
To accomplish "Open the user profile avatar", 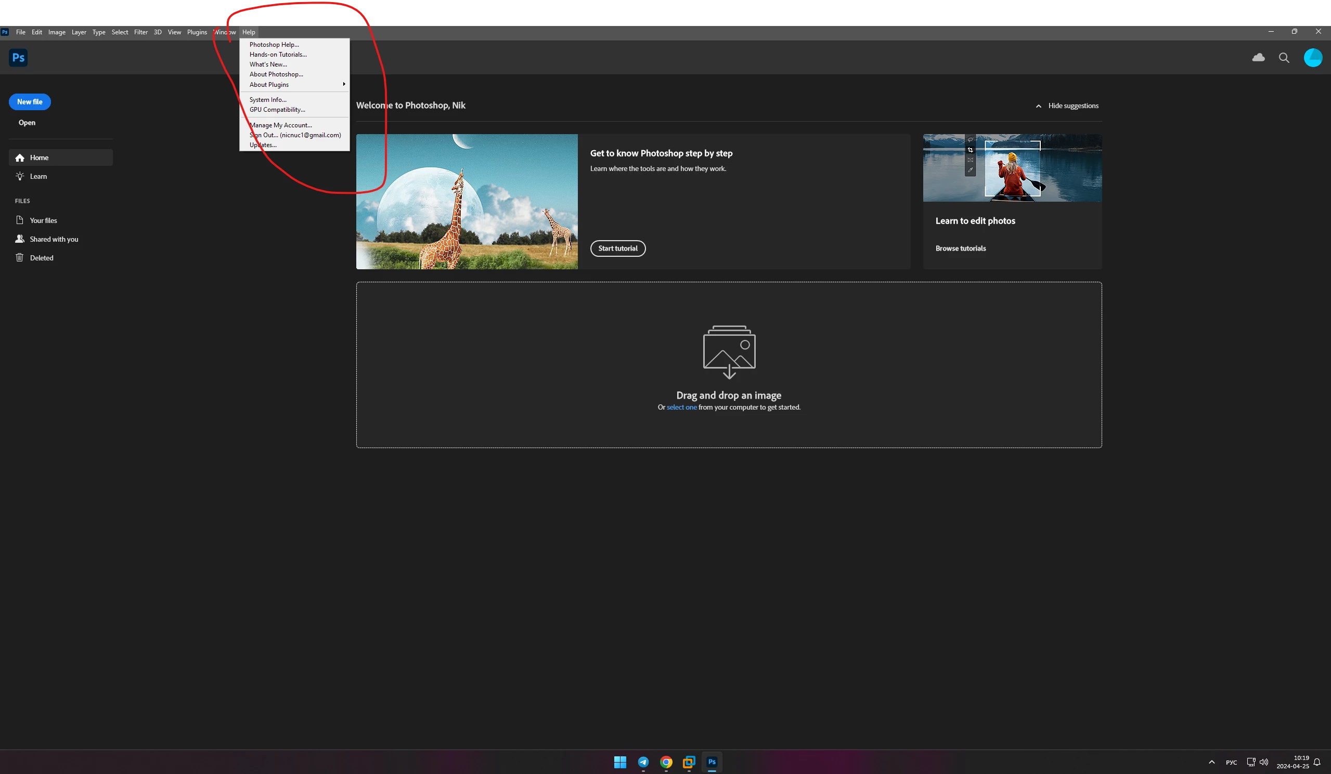I will click(1312, 58).
